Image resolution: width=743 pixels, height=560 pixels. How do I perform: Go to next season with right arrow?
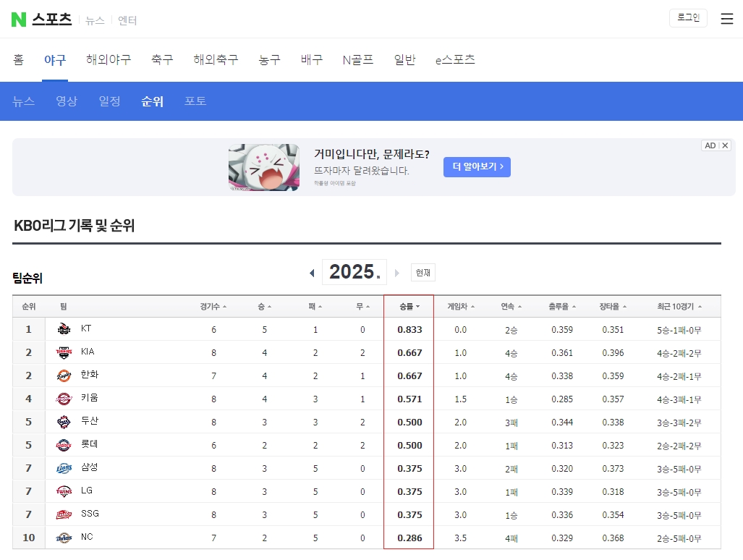point(397,273)
